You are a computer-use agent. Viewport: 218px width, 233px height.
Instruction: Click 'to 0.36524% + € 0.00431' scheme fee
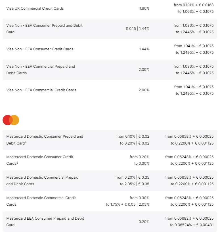[192, 225]
